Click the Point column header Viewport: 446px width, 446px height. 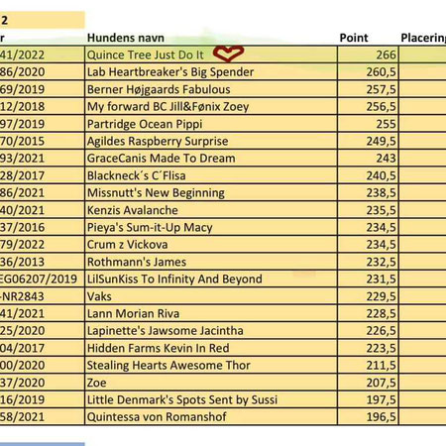(x=354, y=38)
